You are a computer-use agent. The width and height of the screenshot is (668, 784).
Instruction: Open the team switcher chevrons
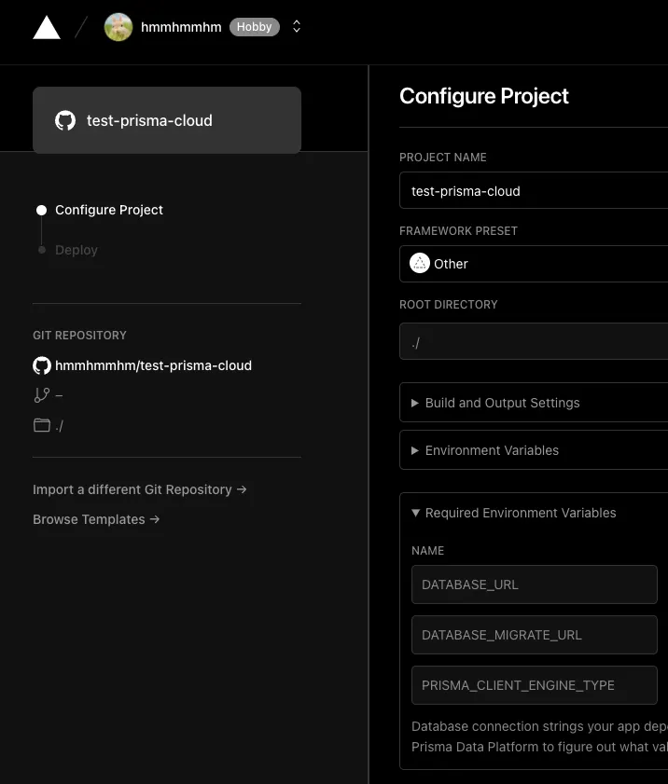(x=297, y=27)
